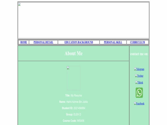Image resolution: width=167 pixels, height=125 pixels.
Task: Click the 'Course Code: IMS456' line
Action: (74, 121)
